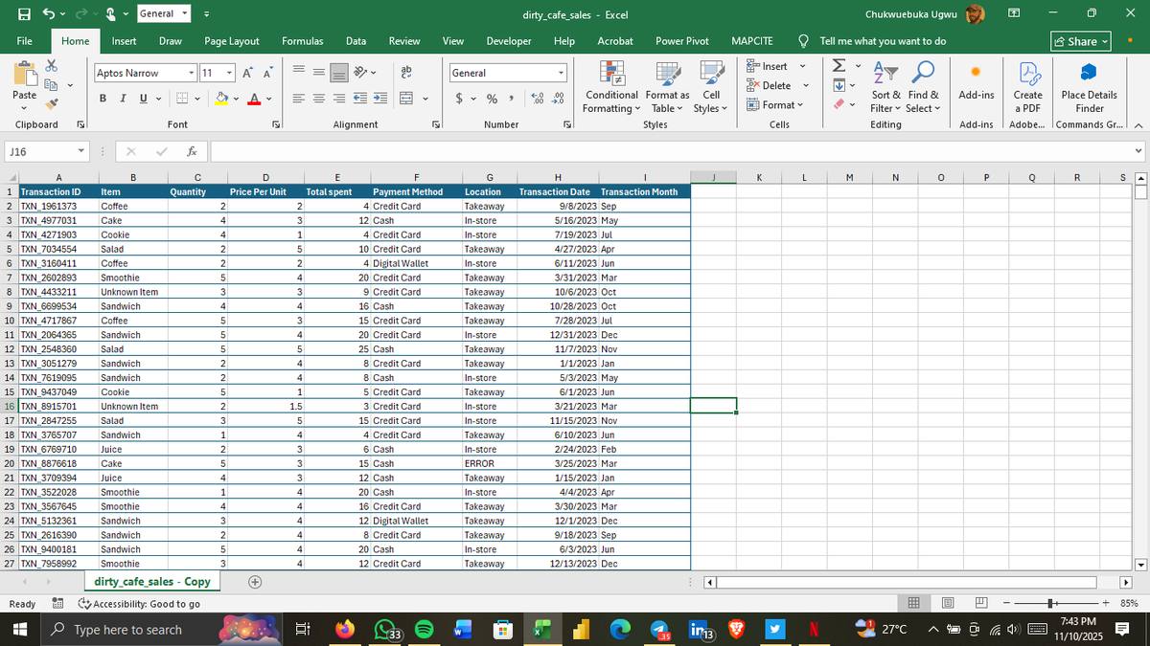The height and width of the screenshot is (646, 1150).
Task: Apply Accounting dollar number format
Action: point(460,99)
